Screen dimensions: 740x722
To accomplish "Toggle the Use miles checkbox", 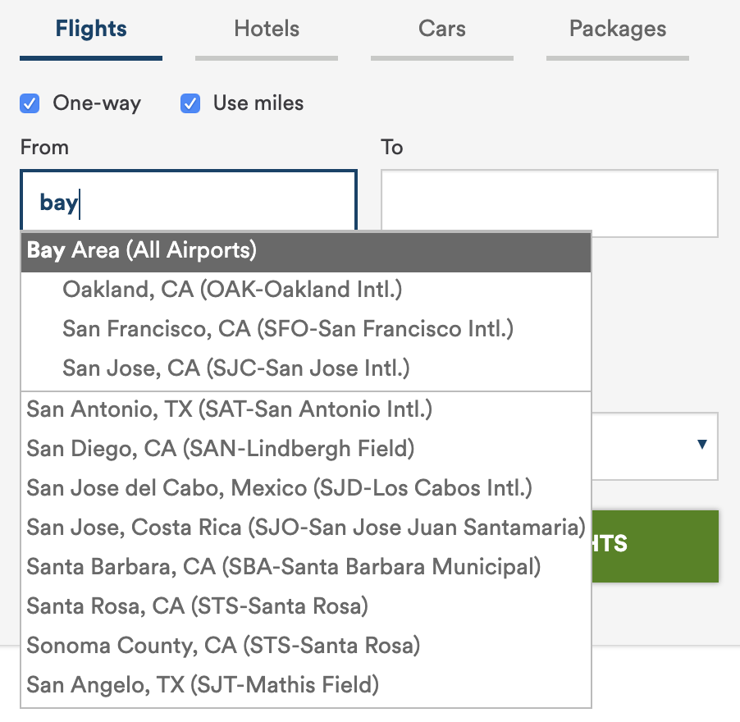I will point(190,103).
